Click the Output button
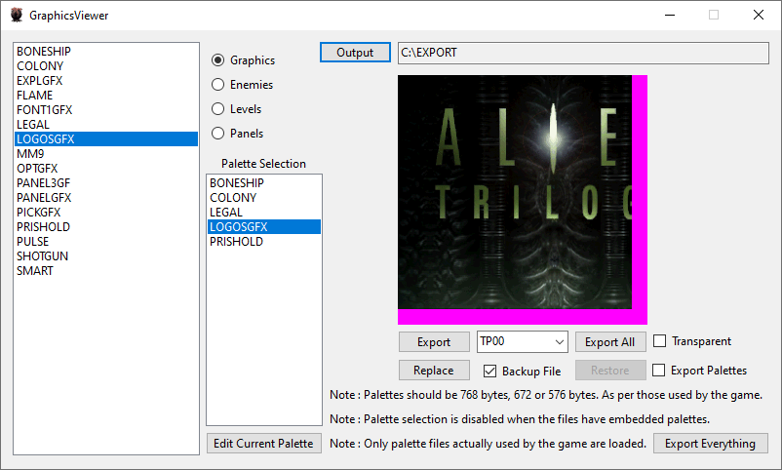This screenshot has width=782, height=470. [355, 53]
